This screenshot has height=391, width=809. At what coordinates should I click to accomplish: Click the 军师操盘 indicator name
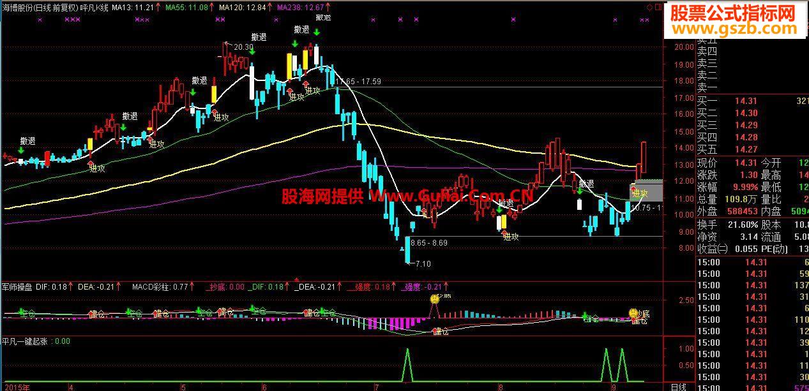18,287
